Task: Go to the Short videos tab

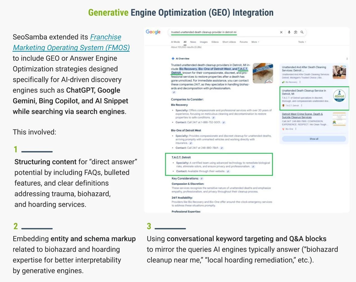Action: coord(229,42)
